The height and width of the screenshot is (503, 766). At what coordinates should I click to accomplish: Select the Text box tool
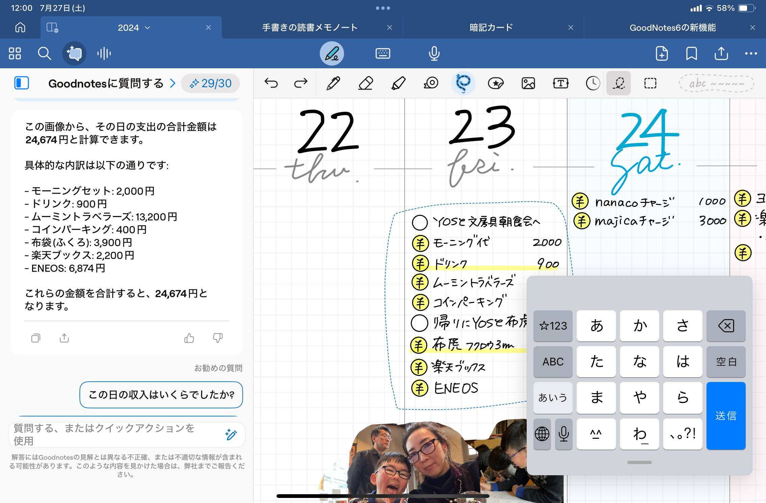[x=560, y=83]
